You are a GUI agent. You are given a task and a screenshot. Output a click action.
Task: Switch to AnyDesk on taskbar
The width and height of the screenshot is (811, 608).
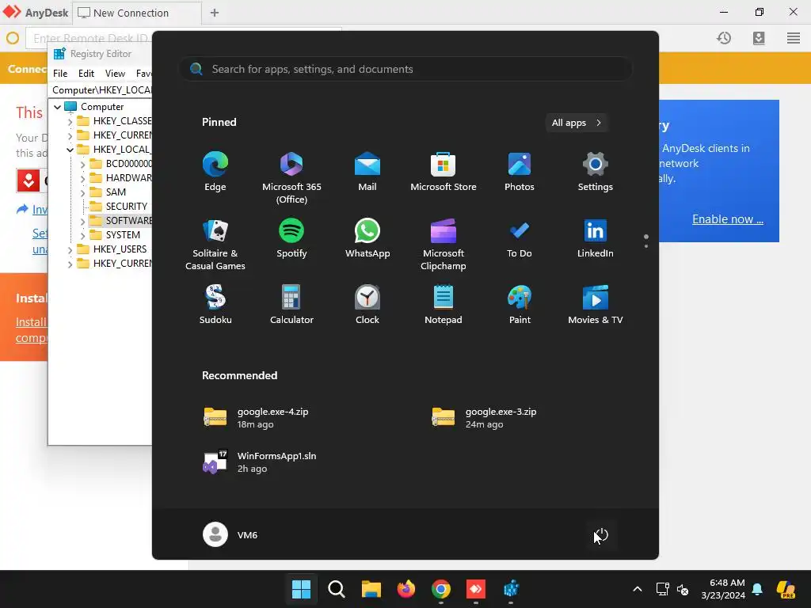point(476,589)
